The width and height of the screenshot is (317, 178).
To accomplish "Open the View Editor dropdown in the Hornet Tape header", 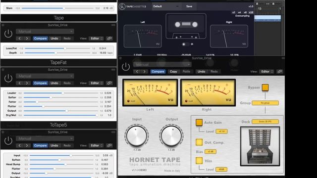I will click(x=266, y=71).
